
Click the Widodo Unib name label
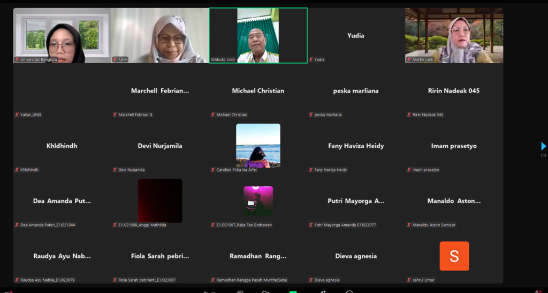(223, 60)
